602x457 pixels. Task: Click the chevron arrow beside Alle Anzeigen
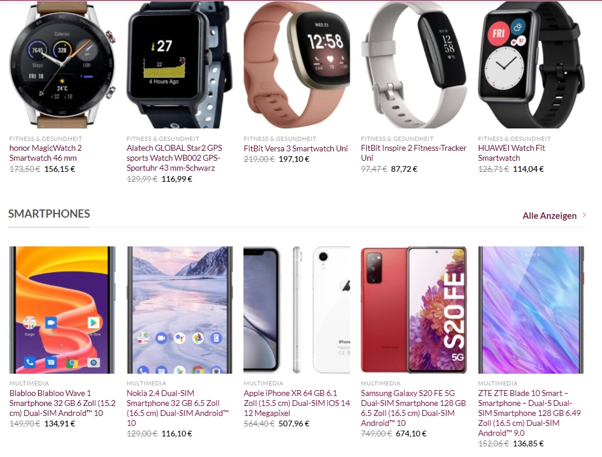point(584,215)
